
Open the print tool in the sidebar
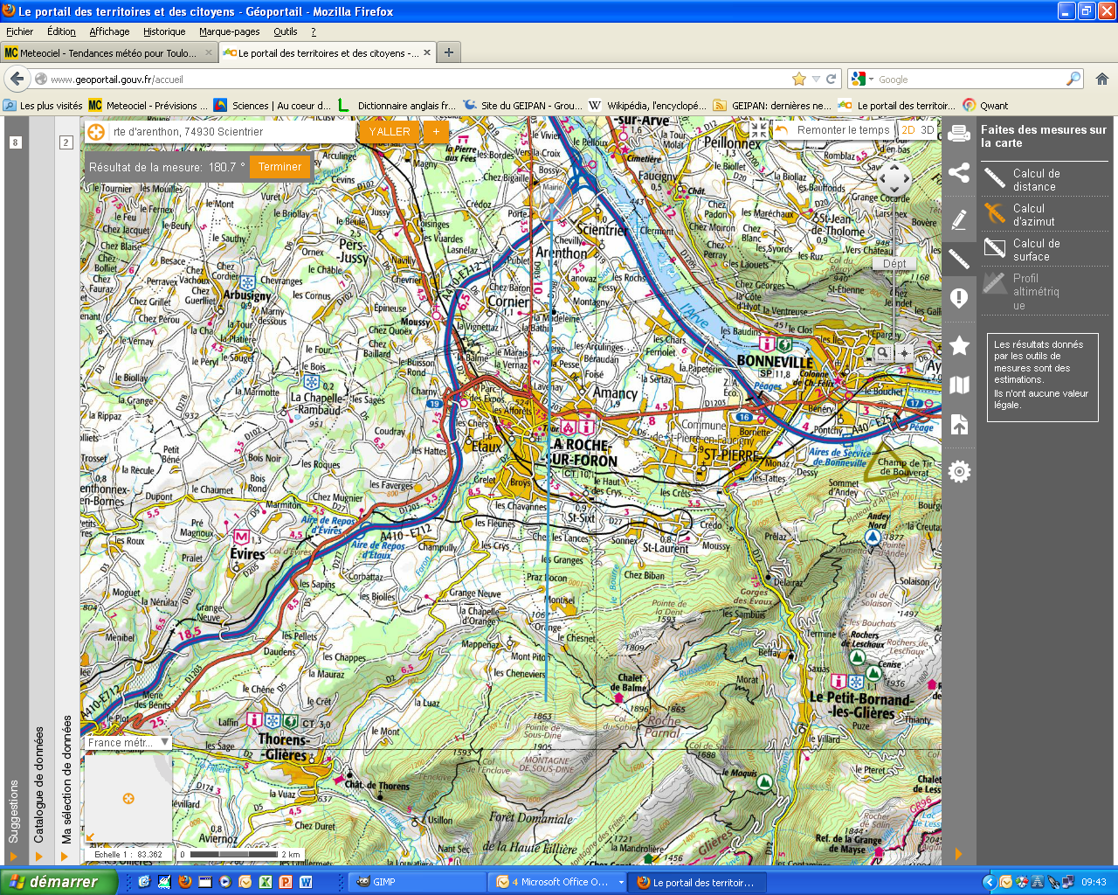click(959, 134)
